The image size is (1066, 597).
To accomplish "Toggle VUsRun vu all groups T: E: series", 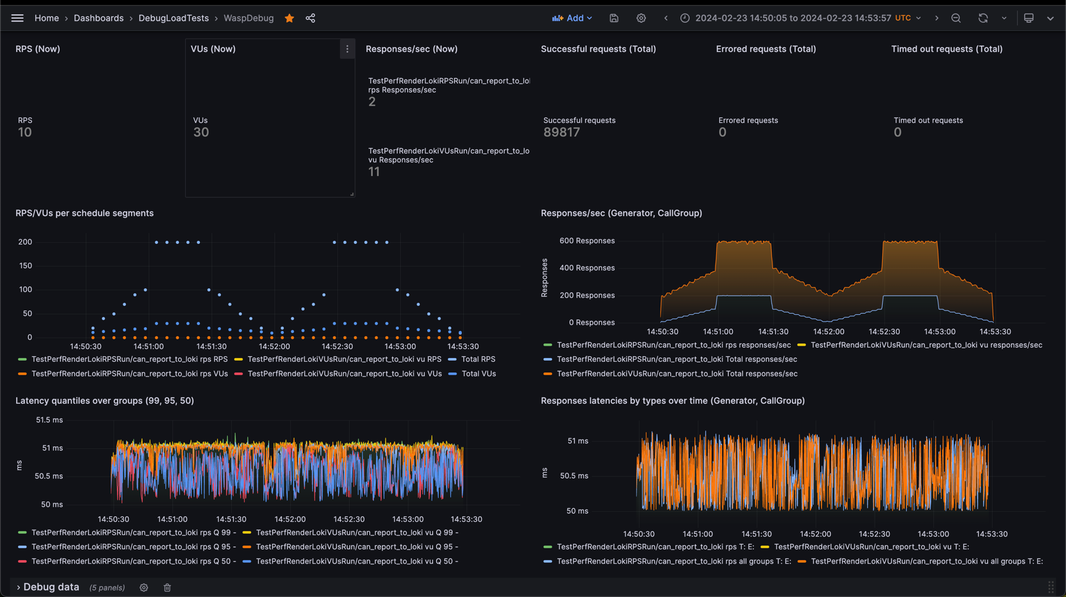I will pos(927,561).
